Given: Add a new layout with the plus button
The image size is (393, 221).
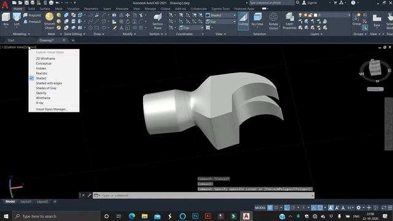Looking at the screenshot, I should (x=55, y=201).
